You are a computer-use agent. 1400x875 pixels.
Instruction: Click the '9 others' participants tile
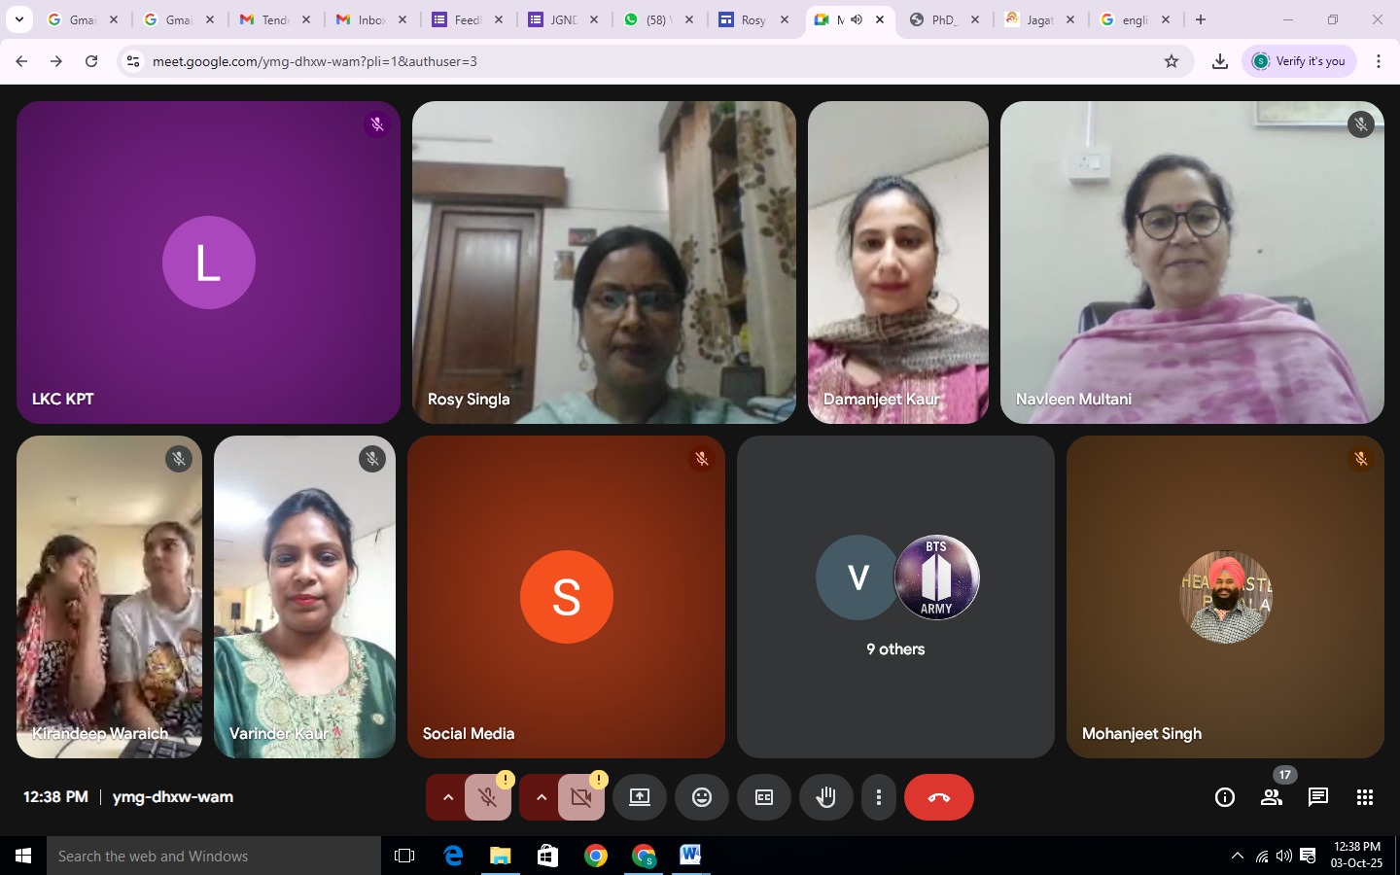pos(895,597)
